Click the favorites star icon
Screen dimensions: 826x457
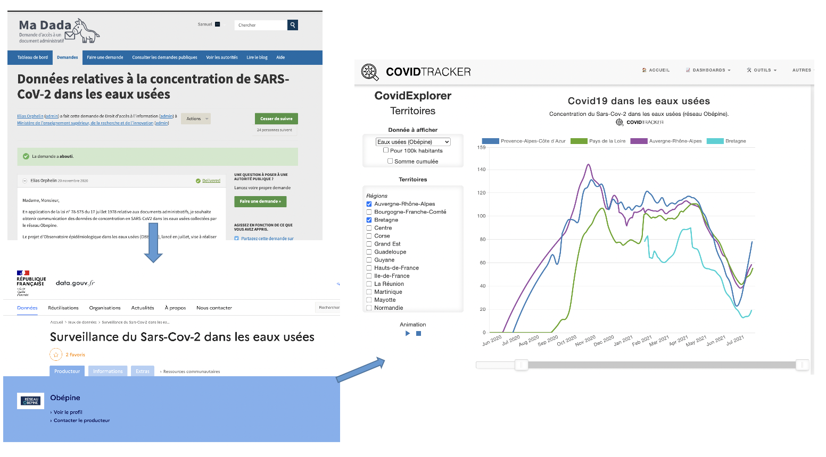tap(56, 354)
